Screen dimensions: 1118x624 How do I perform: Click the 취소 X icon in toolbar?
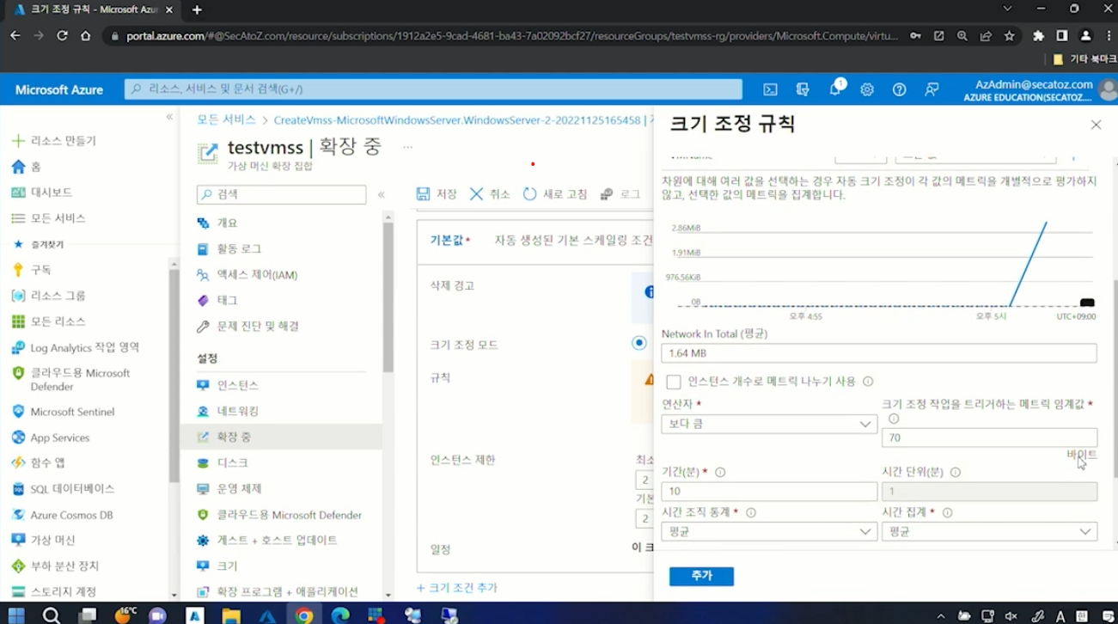click(476, 194)
